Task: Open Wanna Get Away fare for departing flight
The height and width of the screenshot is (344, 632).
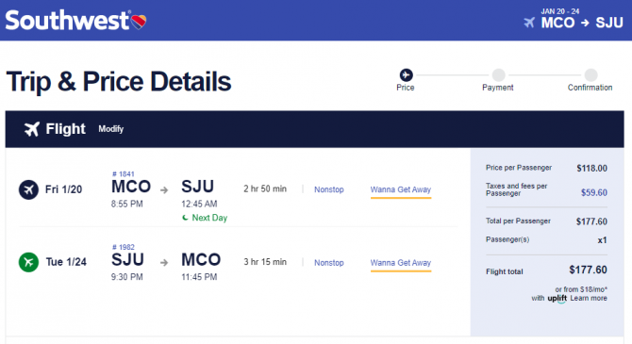Action: [401, 189]
